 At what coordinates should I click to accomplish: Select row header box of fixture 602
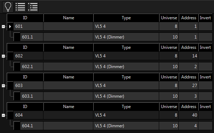click(10, 56)
